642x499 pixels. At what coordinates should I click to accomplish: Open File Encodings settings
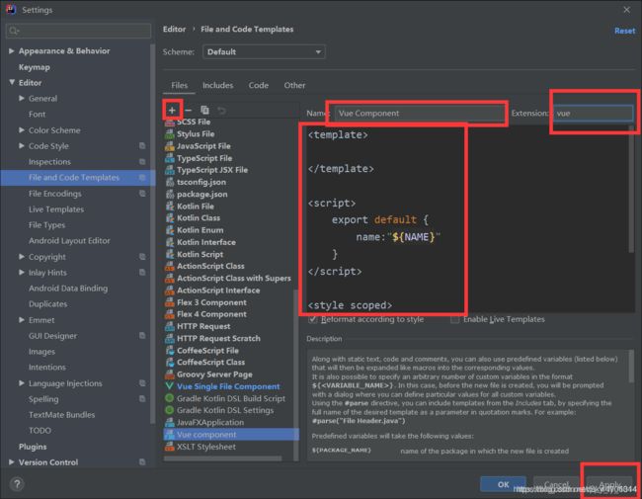[55, 194]
